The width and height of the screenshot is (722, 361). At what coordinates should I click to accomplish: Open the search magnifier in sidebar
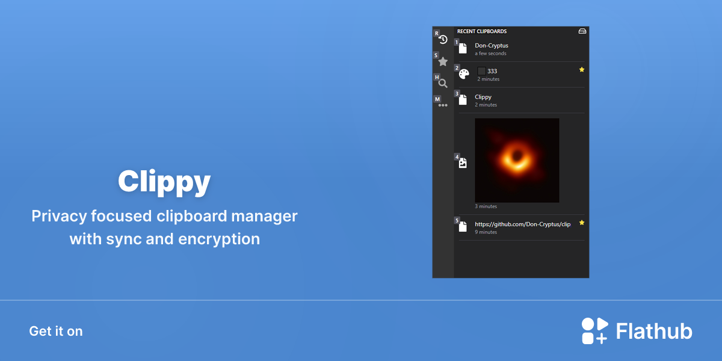(x=443, y=84)
